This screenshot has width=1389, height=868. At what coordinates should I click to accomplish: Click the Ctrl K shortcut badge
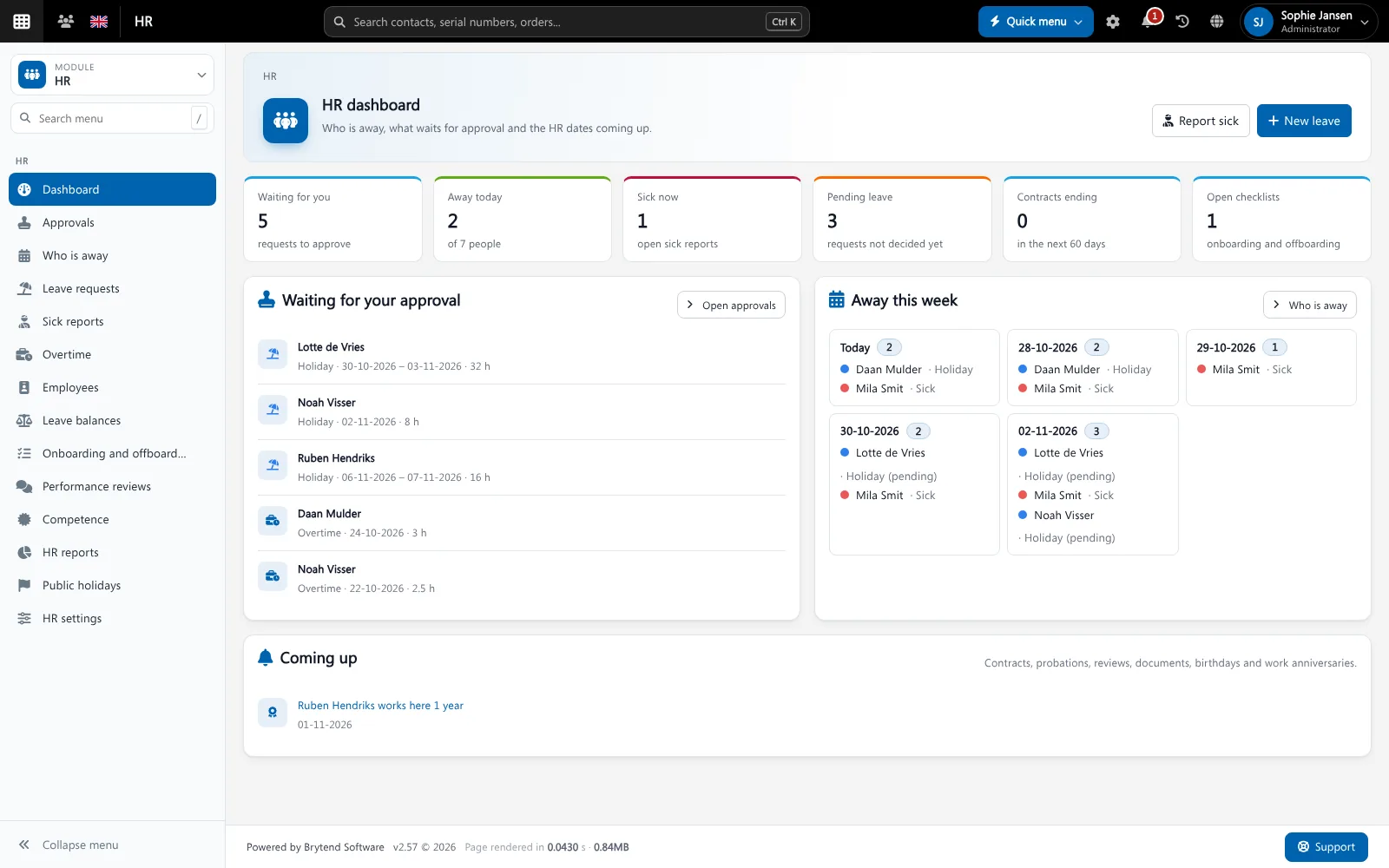(x=784, y=22)
